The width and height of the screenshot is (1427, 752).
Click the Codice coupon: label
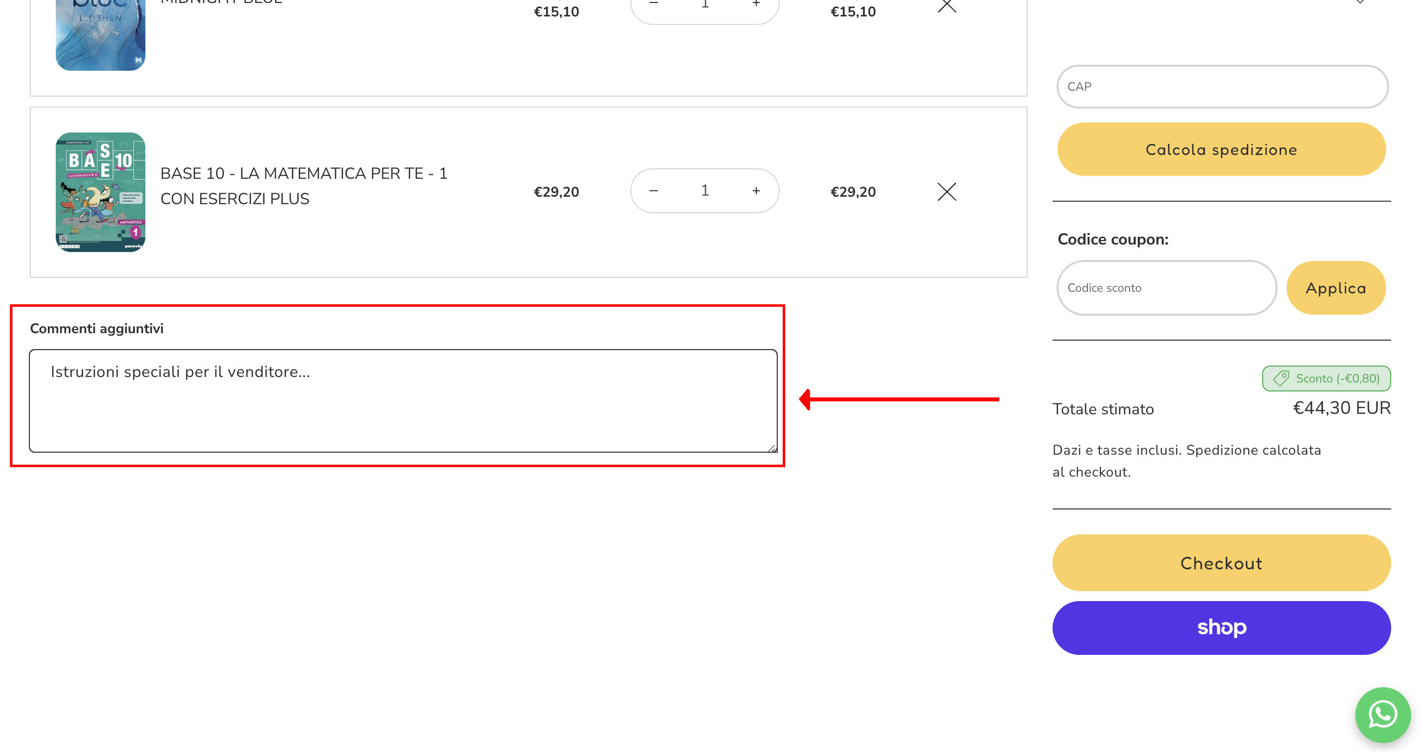[x=1113, y=240]
